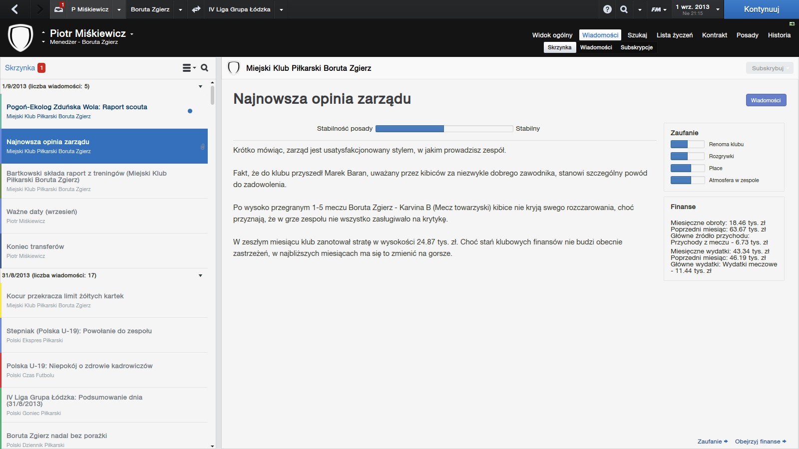Collapse the 1/9/2013 message group
The width and height of the screenshot is (799, 449).
200,86
